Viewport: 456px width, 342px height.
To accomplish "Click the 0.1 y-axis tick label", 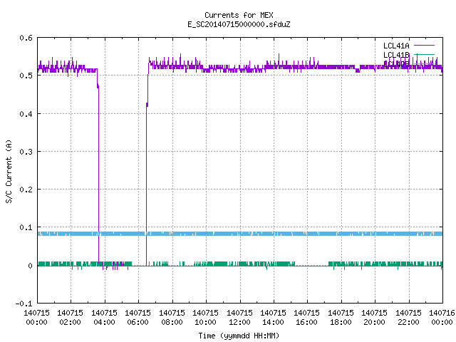I will [x=26, y=227].
